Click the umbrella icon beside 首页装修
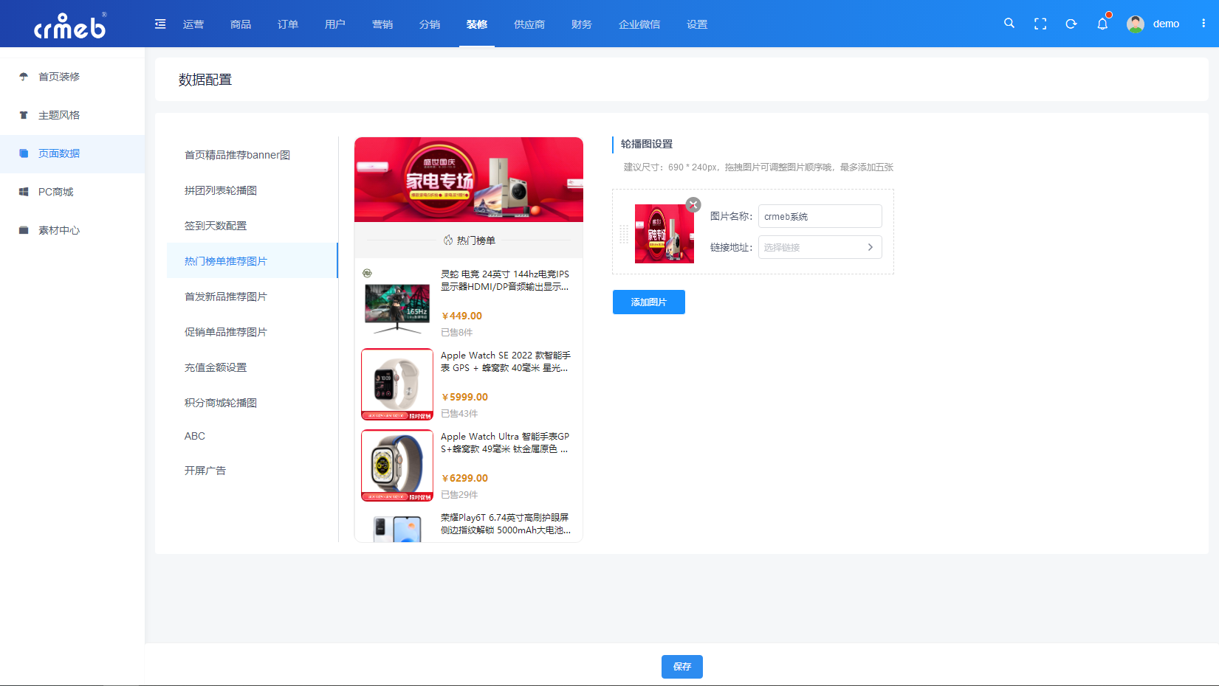 coord(24,77)
